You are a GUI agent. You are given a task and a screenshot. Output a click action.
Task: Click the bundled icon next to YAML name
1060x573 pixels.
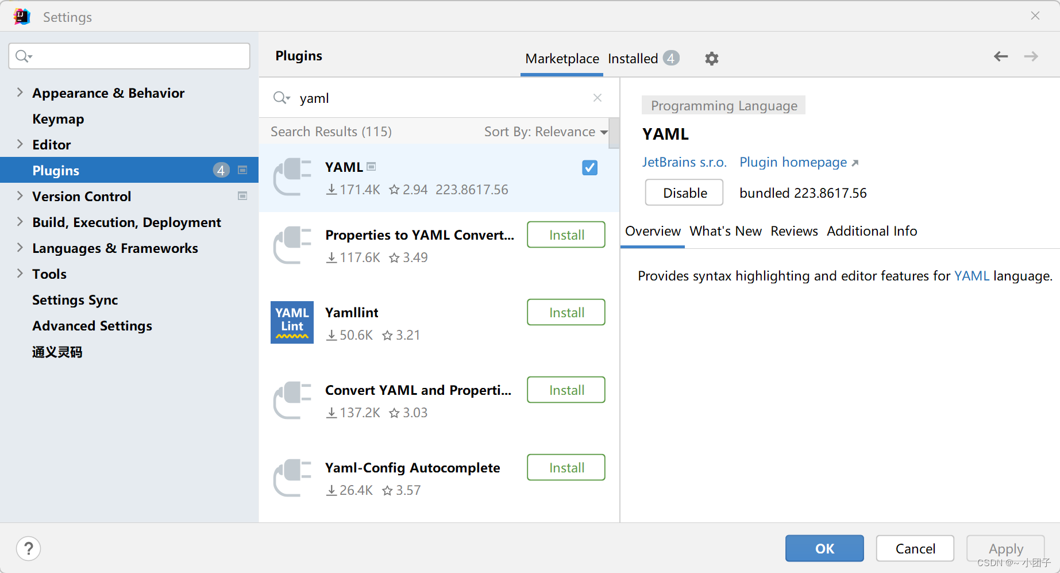tap(371, 167)
